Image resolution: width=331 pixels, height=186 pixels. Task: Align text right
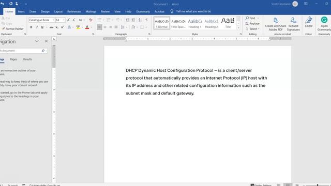[111, 27]
